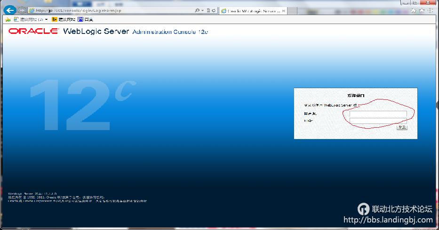Click the URL address bar text

[94, 10]
